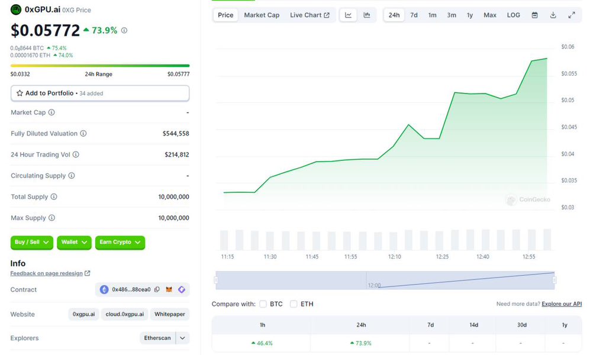Open the Earn Crypto dropdown
Viewport: 606px width, 355px height.
pyautogui.click(x=120, y=242)
